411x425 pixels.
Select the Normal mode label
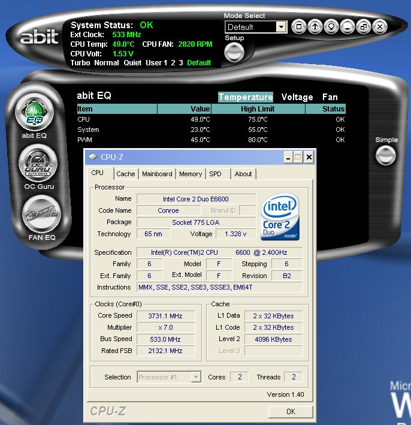pos(107,63)
